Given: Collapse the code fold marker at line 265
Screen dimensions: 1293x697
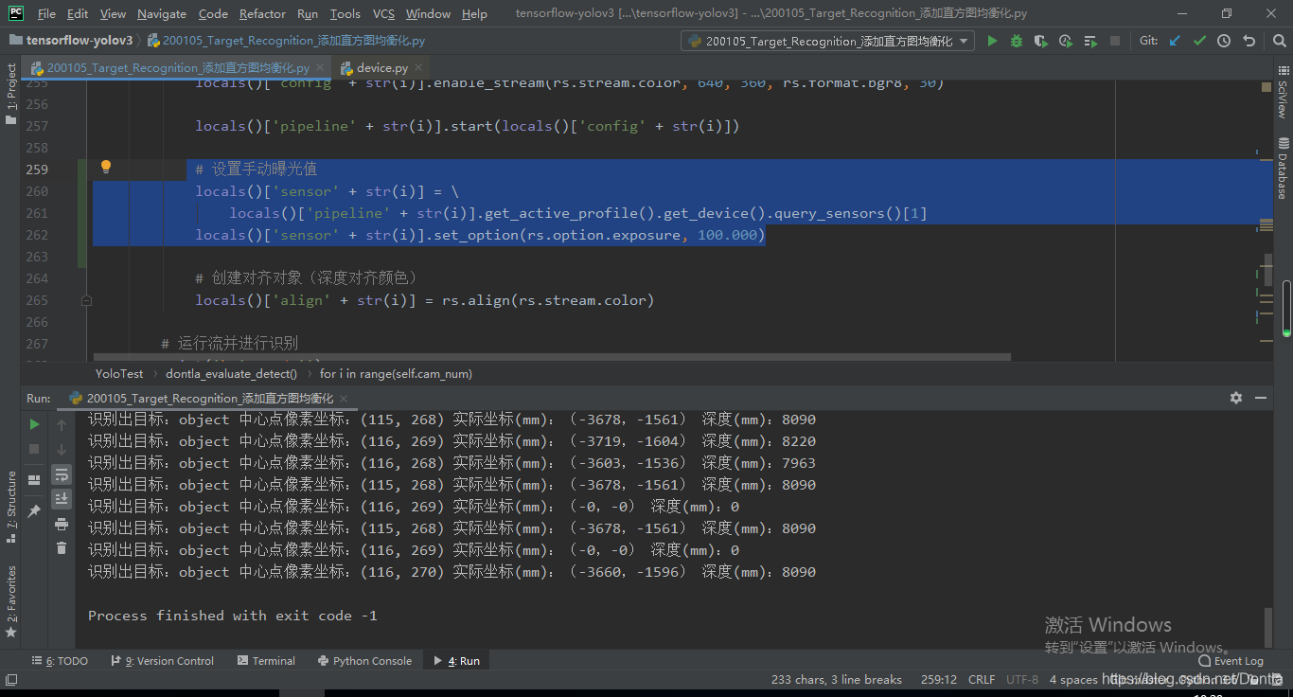Looking at the screenshot, I should pyautogui.click(x=86, y=300).
